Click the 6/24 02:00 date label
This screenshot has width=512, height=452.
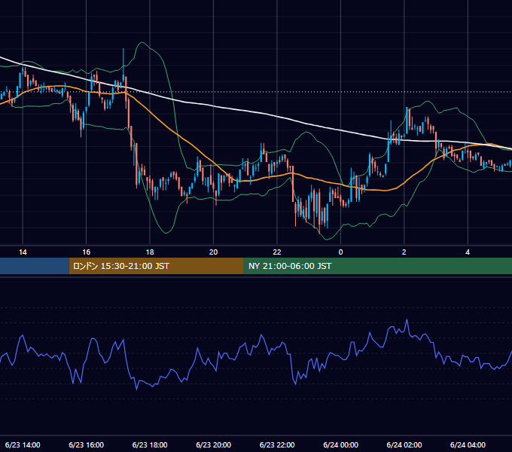click(404, 444)
